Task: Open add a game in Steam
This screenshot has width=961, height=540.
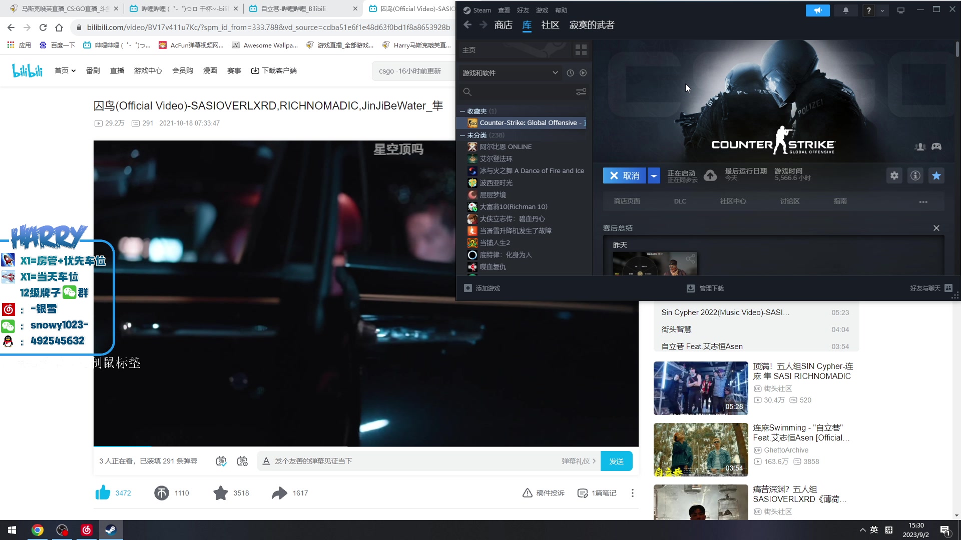Action: (482, 288)
